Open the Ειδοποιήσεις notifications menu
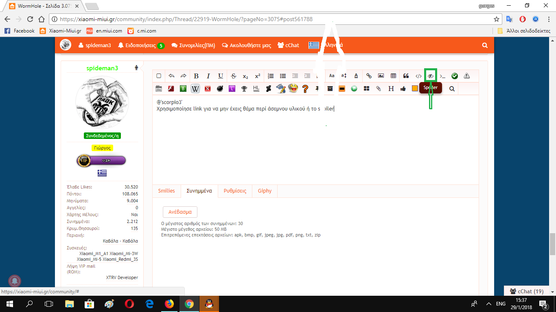 pos(141,45)
